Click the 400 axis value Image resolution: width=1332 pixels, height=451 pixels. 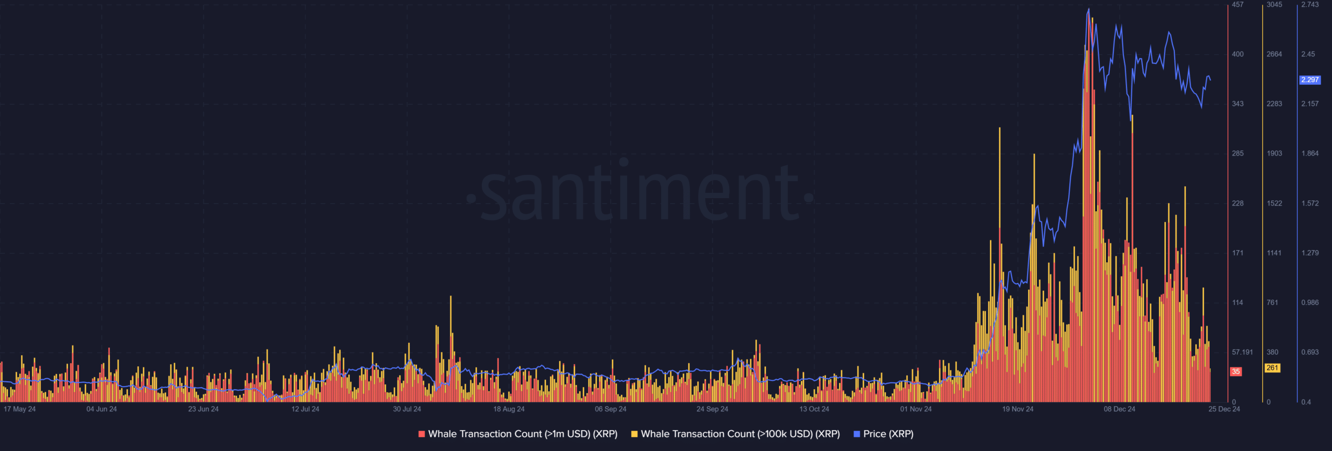coord(1238,54)
